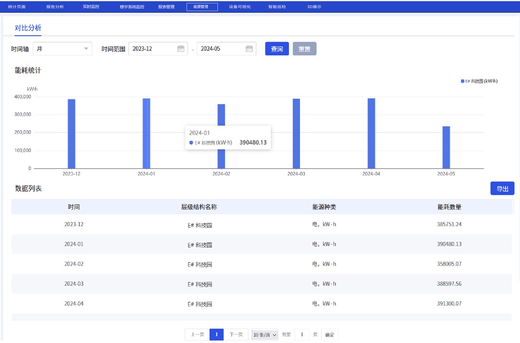Go to next page with 下一页
This screenshot has width=520, height=343.
236,335
